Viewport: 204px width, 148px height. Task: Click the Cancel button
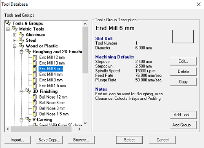coord(162,140)
